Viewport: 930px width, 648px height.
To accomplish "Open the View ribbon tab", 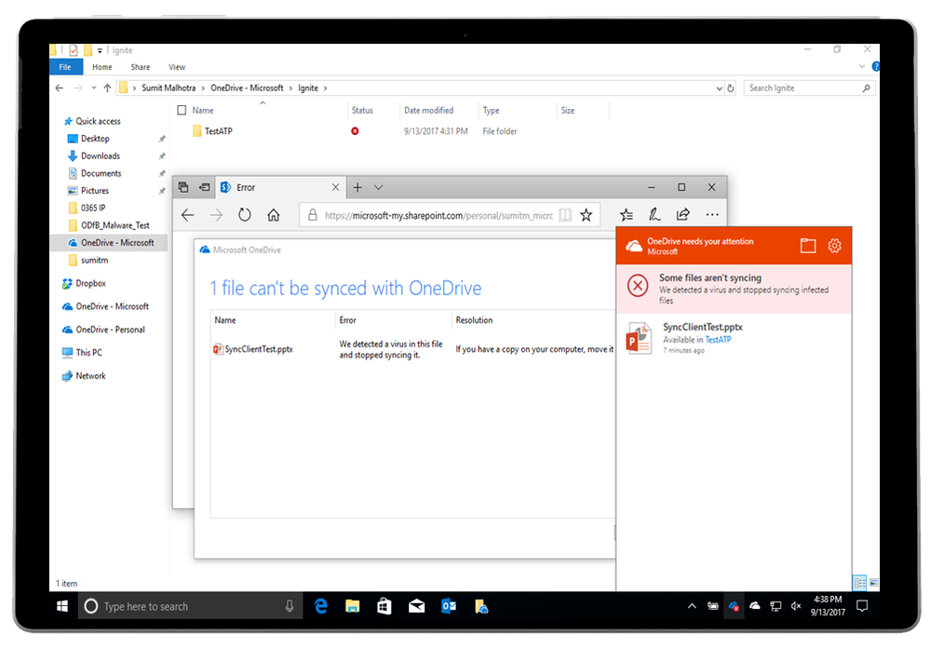I will [177, 67].
